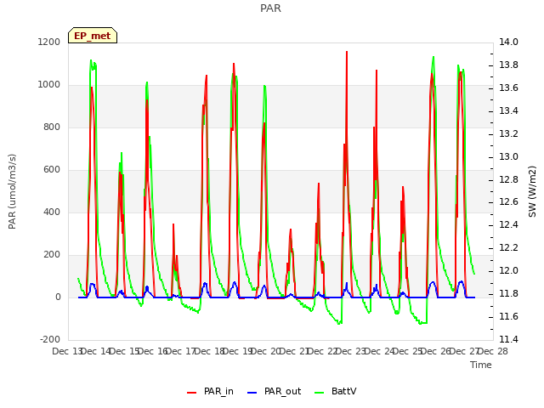Toggle PAR_in series in legend
The image size is (544, 408).
[x=210, y=391]
